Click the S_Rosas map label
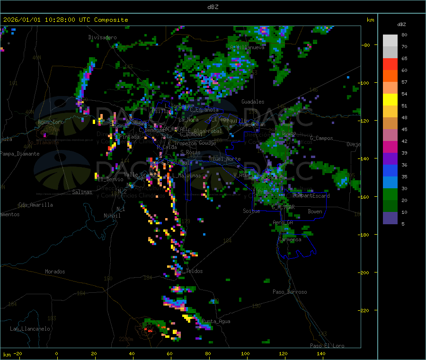Image resolution: width=426 pixels, height=360 pixels. point(190,152)
